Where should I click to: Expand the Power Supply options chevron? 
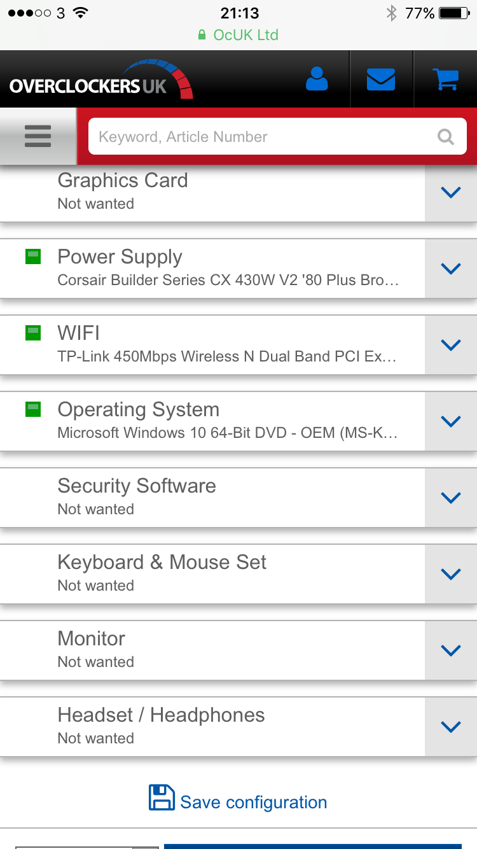(x=450, y=269)
